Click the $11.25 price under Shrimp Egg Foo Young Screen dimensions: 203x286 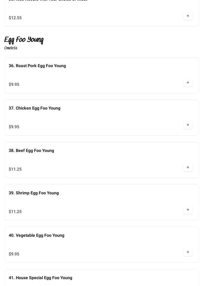click(x=15, y=212)
